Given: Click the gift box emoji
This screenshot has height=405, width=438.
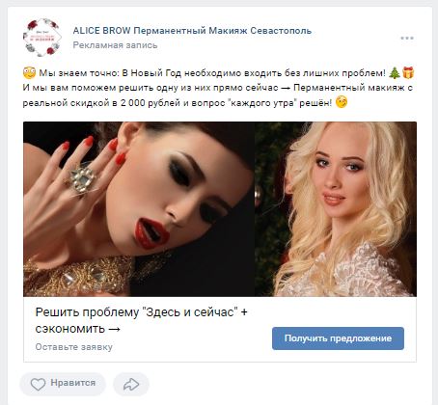Looking at the screenshot, I should [408, 72].
